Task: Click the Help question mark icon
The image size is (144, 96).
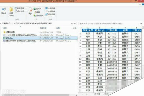Action: 143,4
